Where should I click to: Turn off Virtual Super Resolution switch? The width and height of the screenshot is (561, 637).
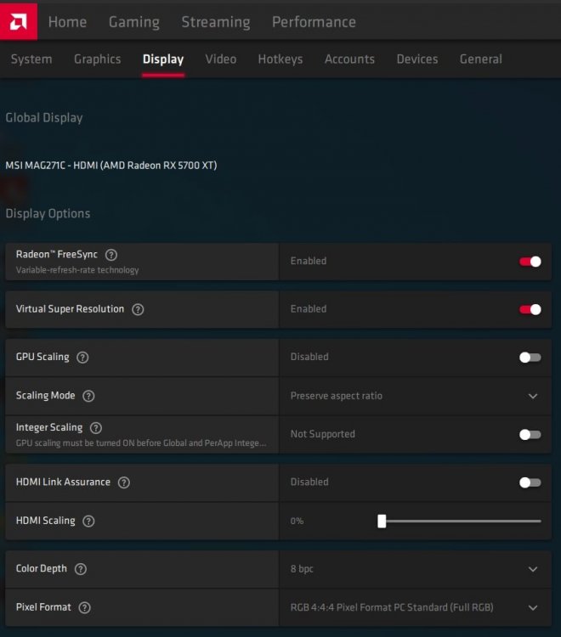point(530,309)
